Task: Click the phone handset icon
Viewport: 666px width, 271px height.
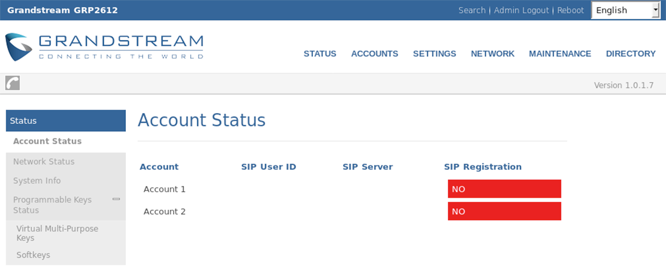Action: coord(13,83)
